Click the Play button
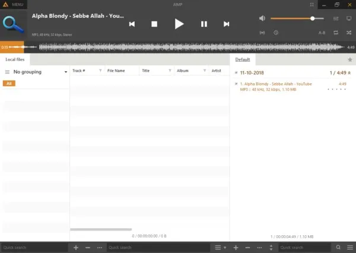The image size is (356, 253). [179, 24]
